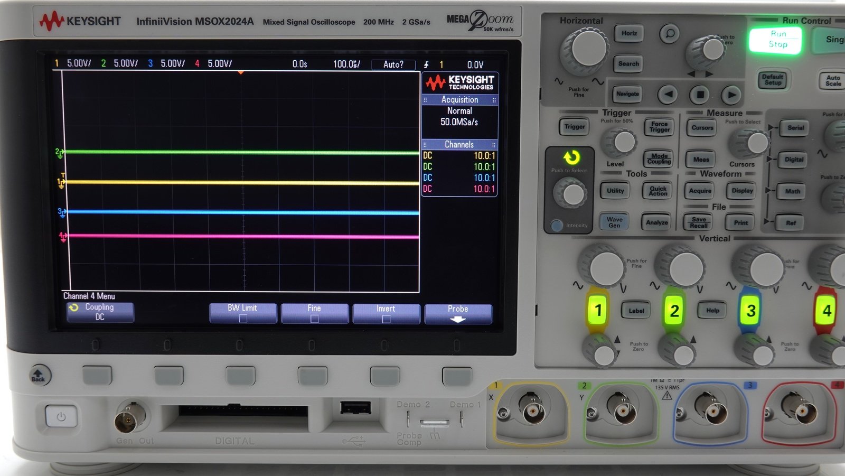Open the Wave Gen button
Viewport: 845px width, 476px height.
click(x=614, y=222)
